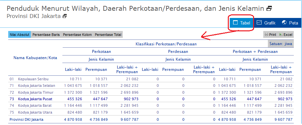This screenshot has height=125, width=302.
Task: Click the Klasifikasi Perkotaan/Perdesaan header
Action: 166,44
